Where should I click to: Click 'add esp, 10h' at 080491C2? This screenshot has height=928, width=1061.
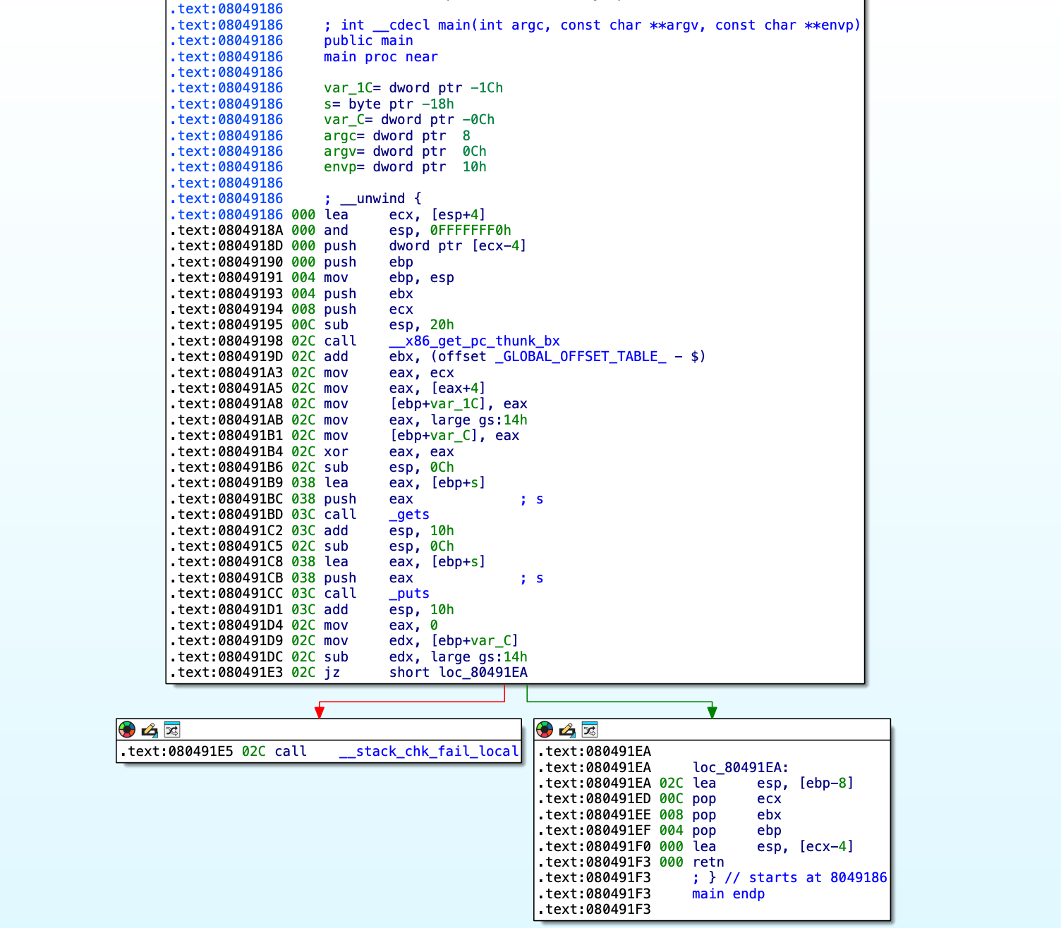coord(389,531)
